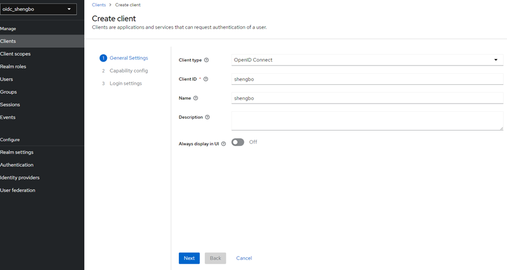
Task: Click help icon next to Name label
Action: [x=196, y=98]
